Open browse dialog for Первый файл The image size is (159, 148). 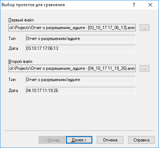click(144, 28)
